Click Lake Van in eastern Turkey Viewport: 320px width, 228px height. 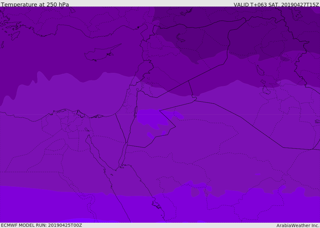(x=181, y=38)
